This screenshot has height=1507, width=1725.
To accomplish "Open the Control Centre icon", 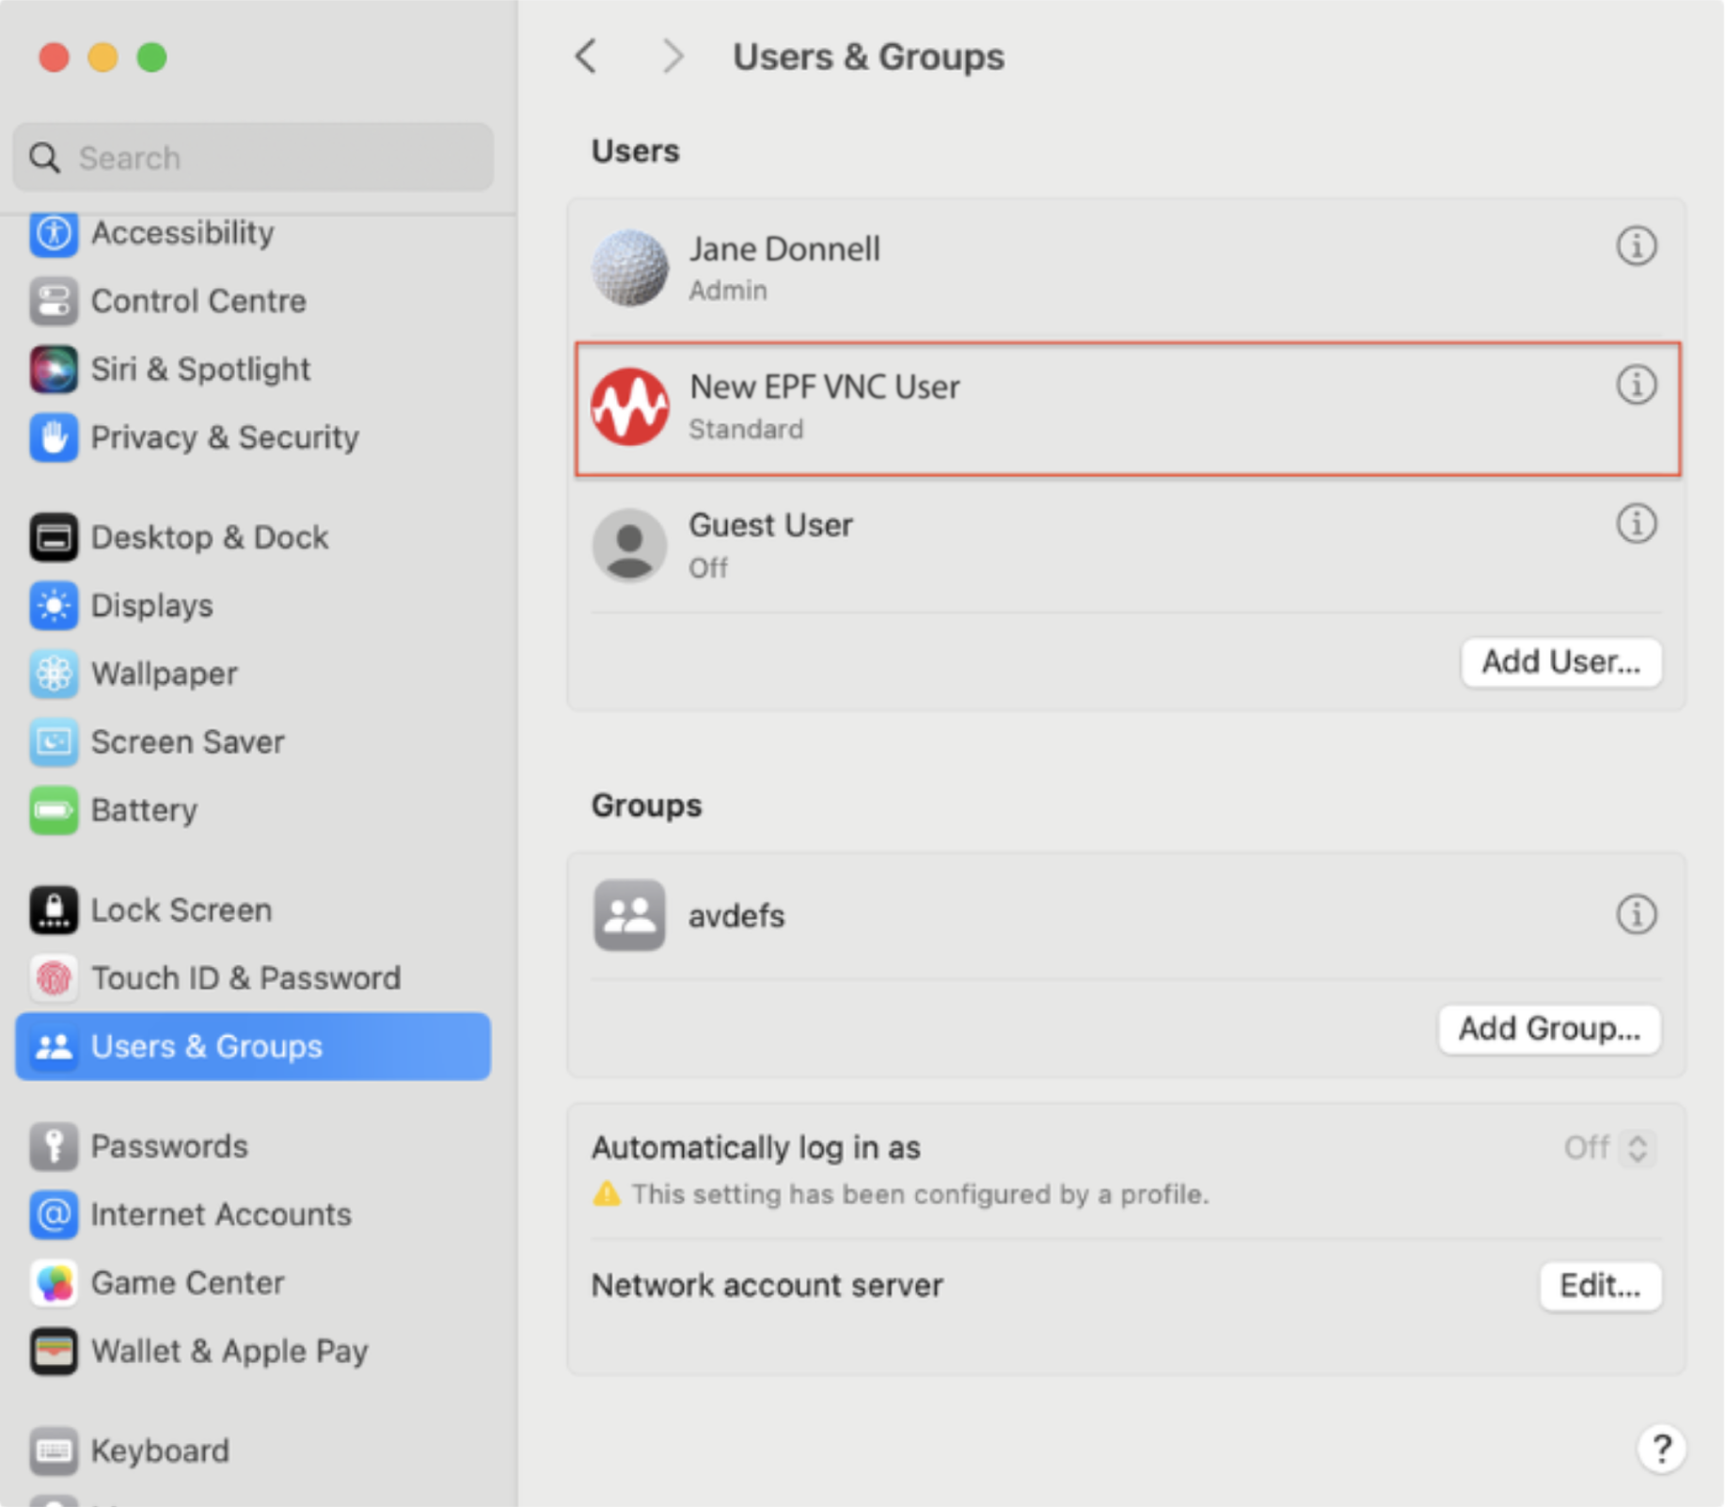I will (54, 301).
